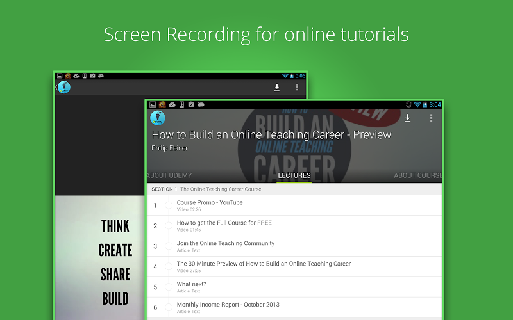Open the overflow menu in the front window
The image size is (513, 320).
point(431,118)
